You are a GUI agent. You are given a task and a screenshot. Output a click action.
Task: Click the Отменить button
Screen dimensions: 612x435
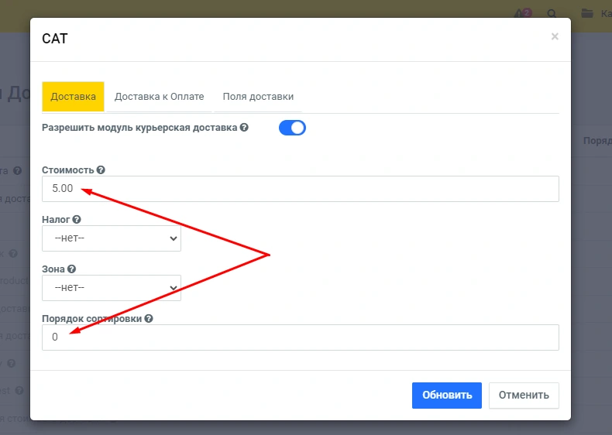(x=524, y=395)
